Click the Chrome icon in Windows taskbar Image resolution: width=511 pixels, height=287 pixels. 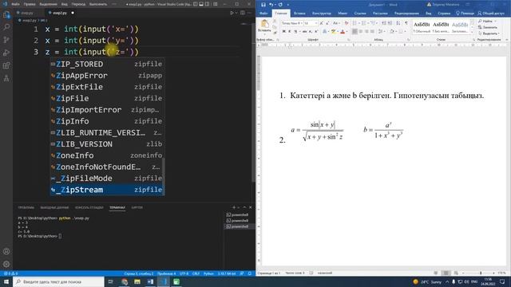(125, 281)
